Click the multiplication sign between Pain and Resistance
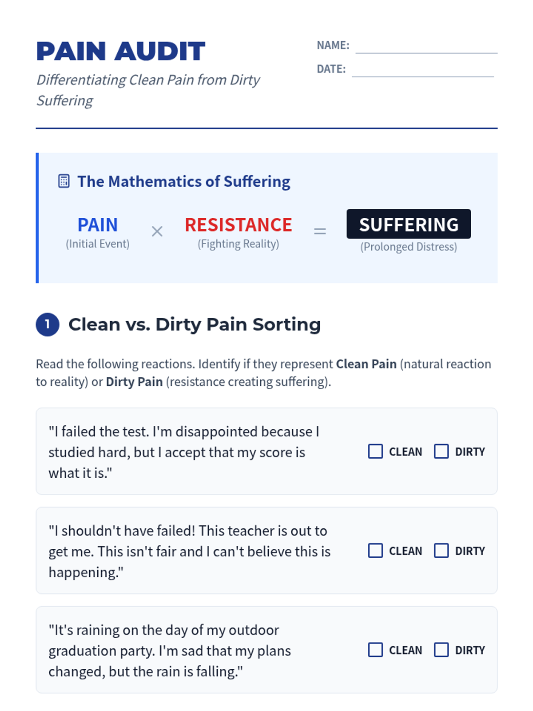Screen dimensions: 533x711 [x=157, y=231]
